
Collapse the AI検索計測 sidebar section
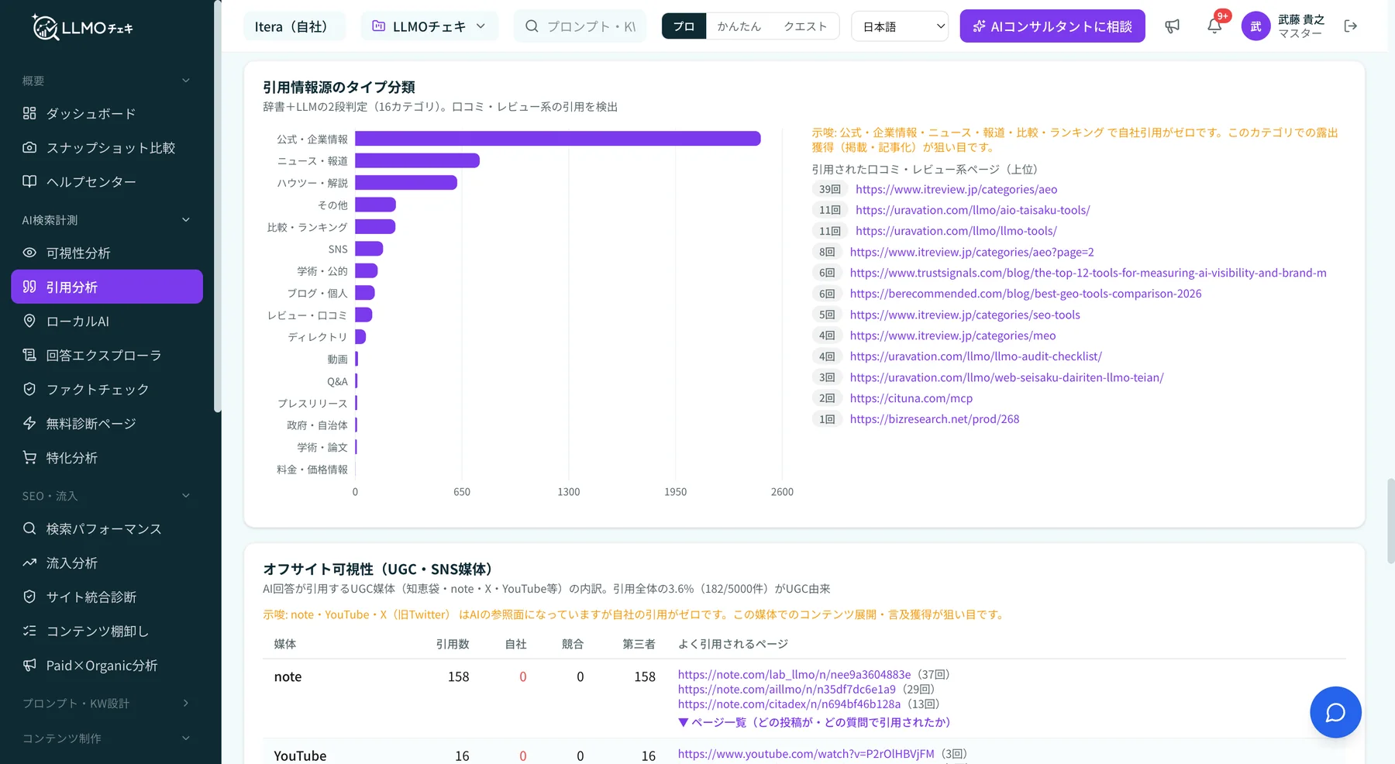point(106,220)
